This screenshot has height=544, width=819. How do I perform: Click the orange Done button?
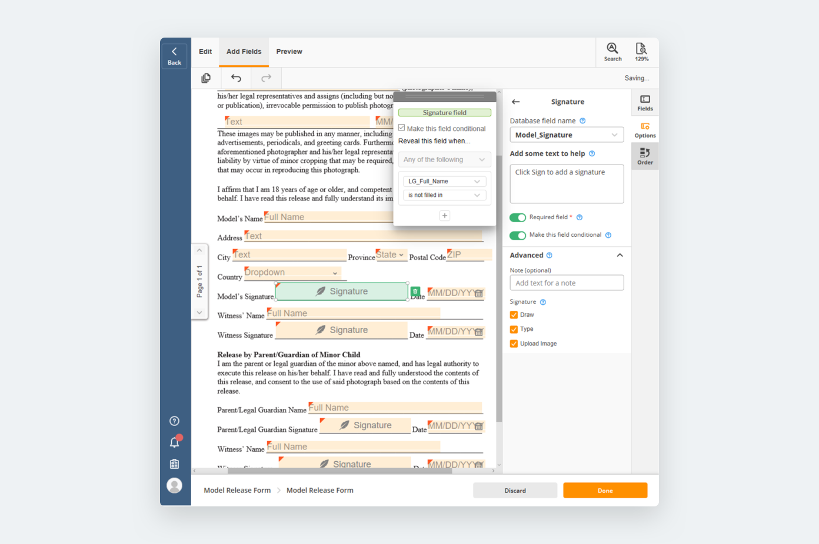[x=605, y=491]
